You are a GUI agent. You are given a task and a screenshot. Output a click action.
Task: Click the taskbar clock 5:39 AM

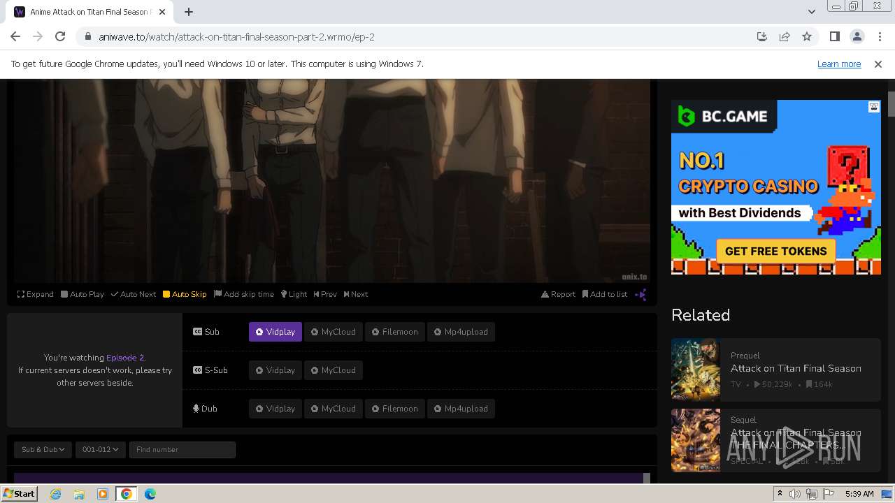(859, 494)
